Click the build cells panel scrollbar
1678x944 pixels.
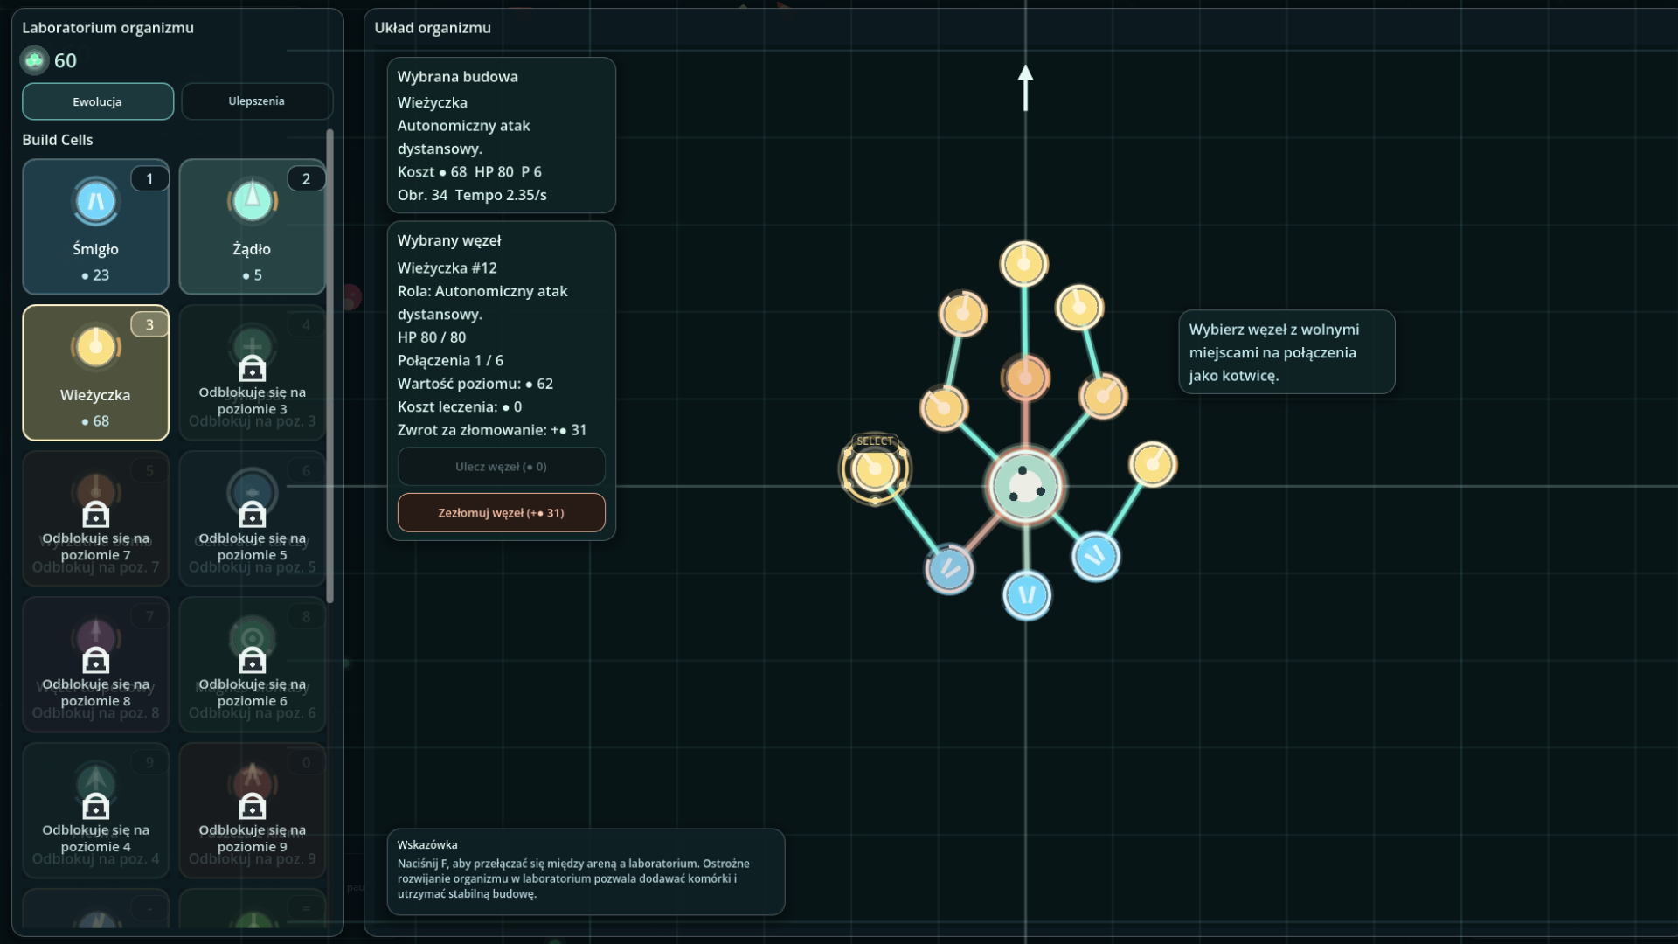[x=329, y=367]
